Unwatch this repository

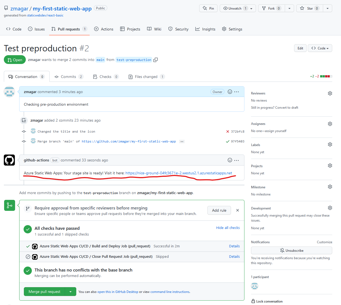tap(235, 8)
